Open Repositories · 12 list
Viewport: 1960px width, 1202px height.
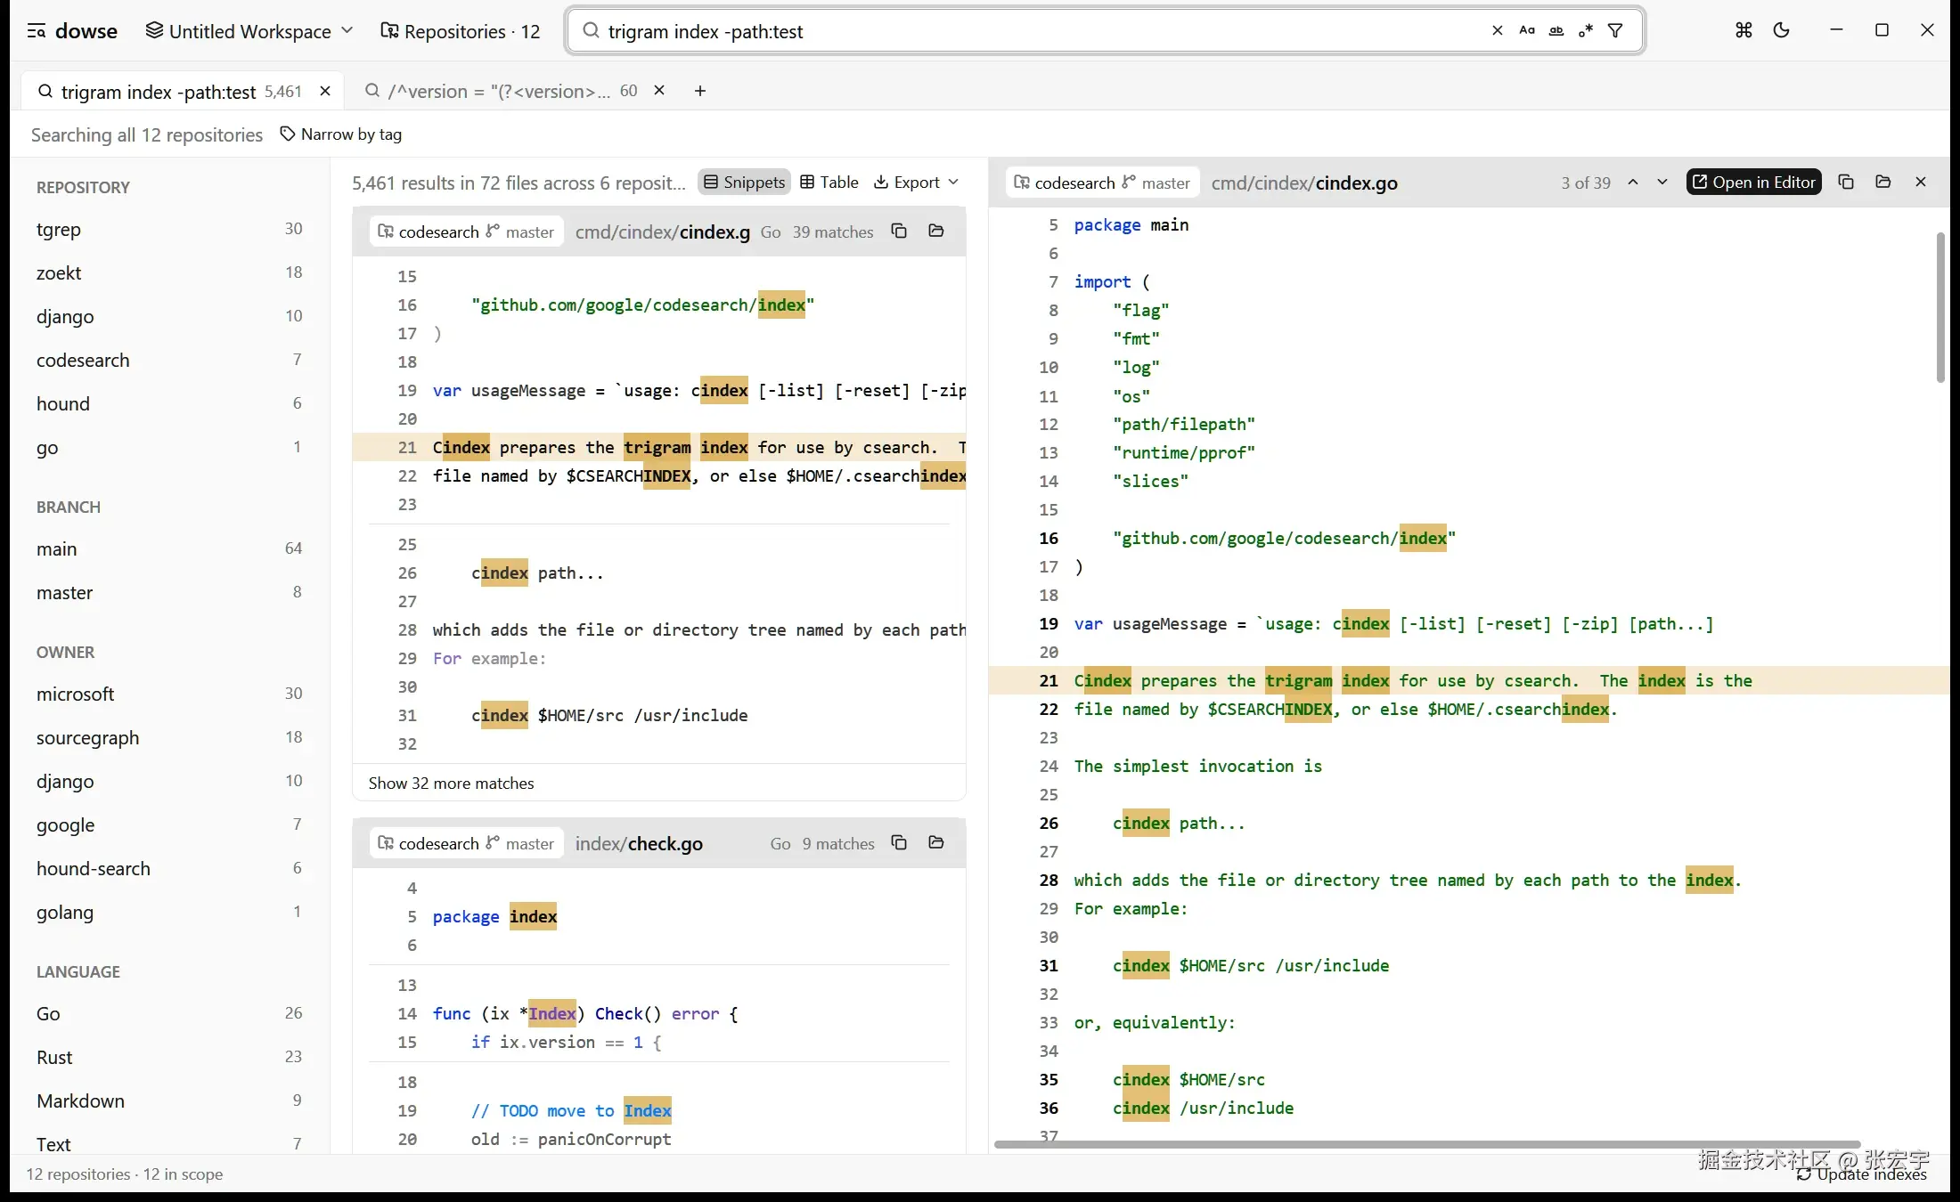(x=461, y=31)
